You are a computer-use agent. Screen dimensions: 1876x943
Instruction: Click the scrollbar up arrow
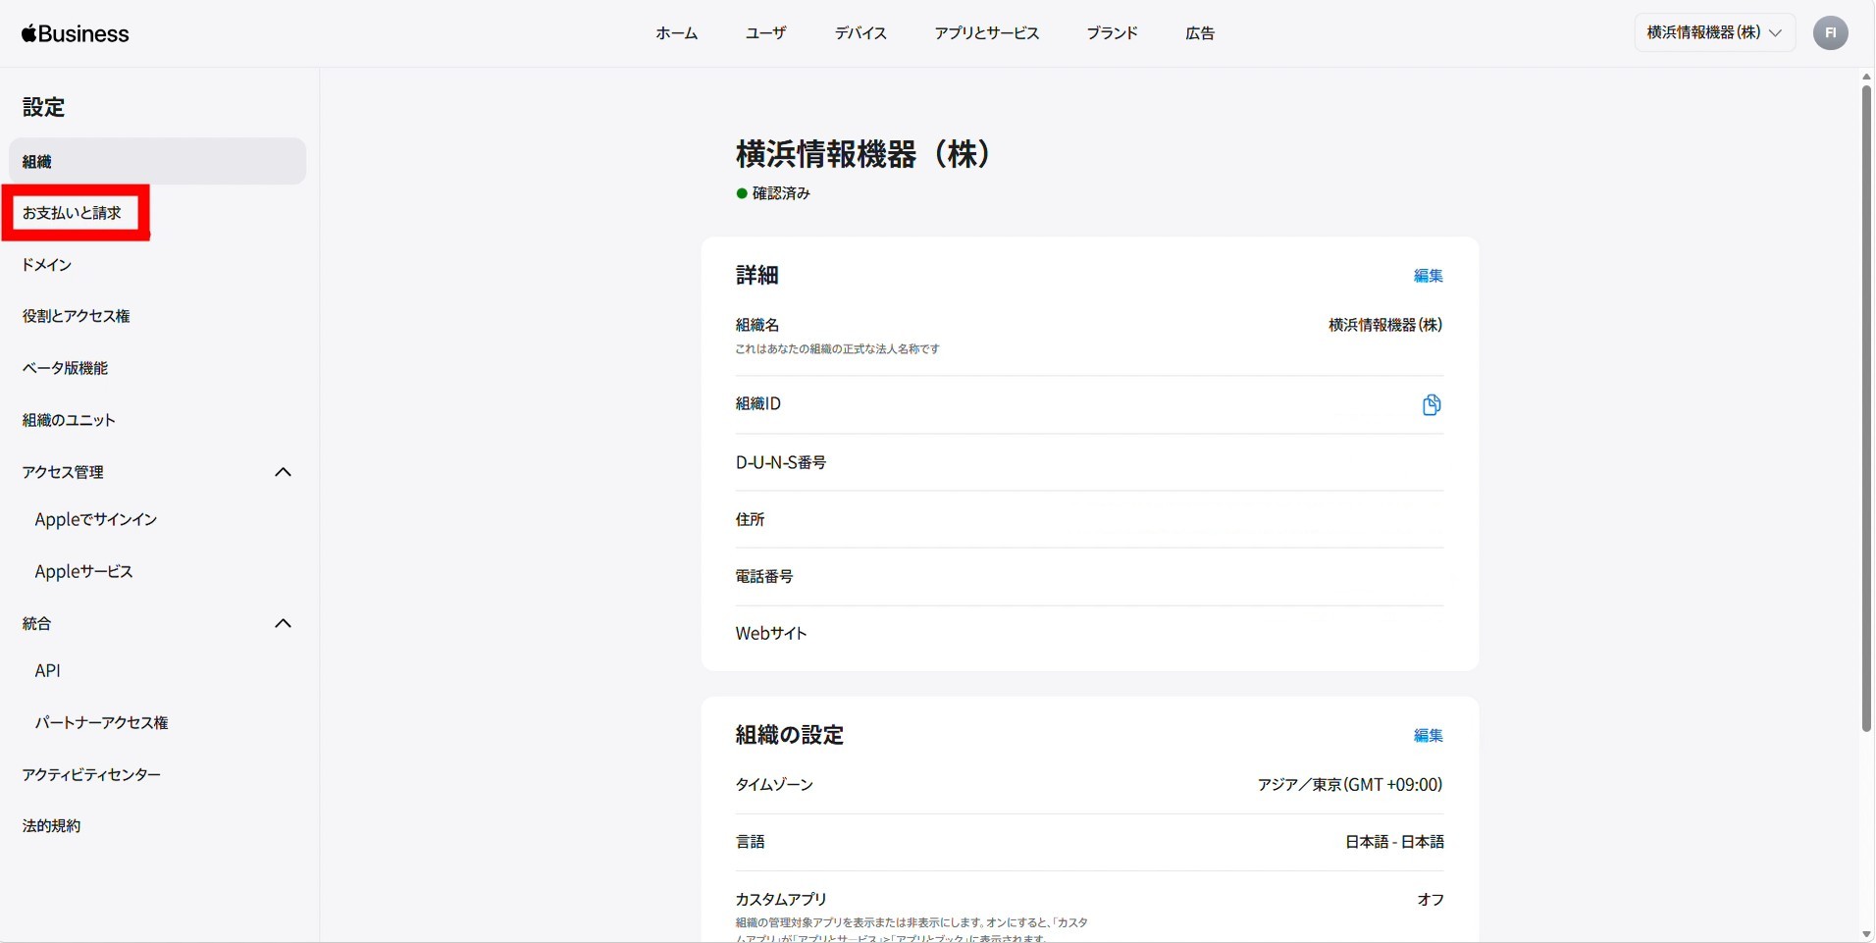click(1866, 77)
